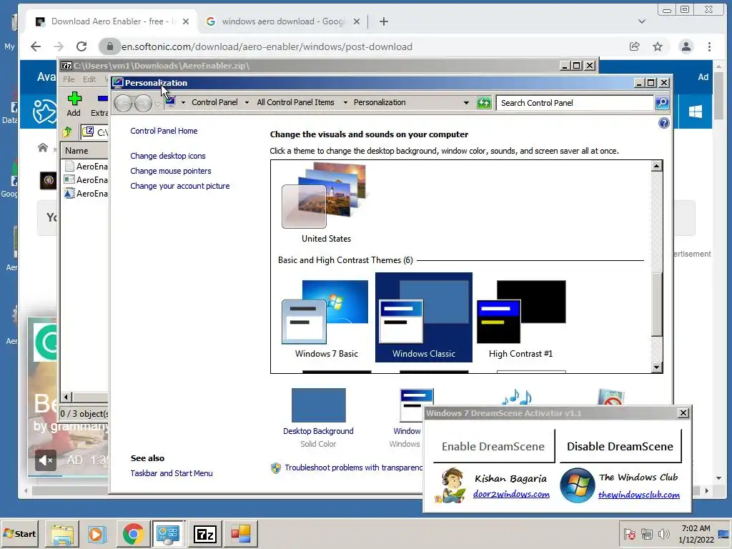Close the Download Aero Enabler tab

[x=186, y=21]
